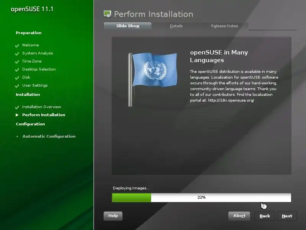Viewport: 306px width, 230px height.
Task: Click the Help button
Action: (113, 216)
